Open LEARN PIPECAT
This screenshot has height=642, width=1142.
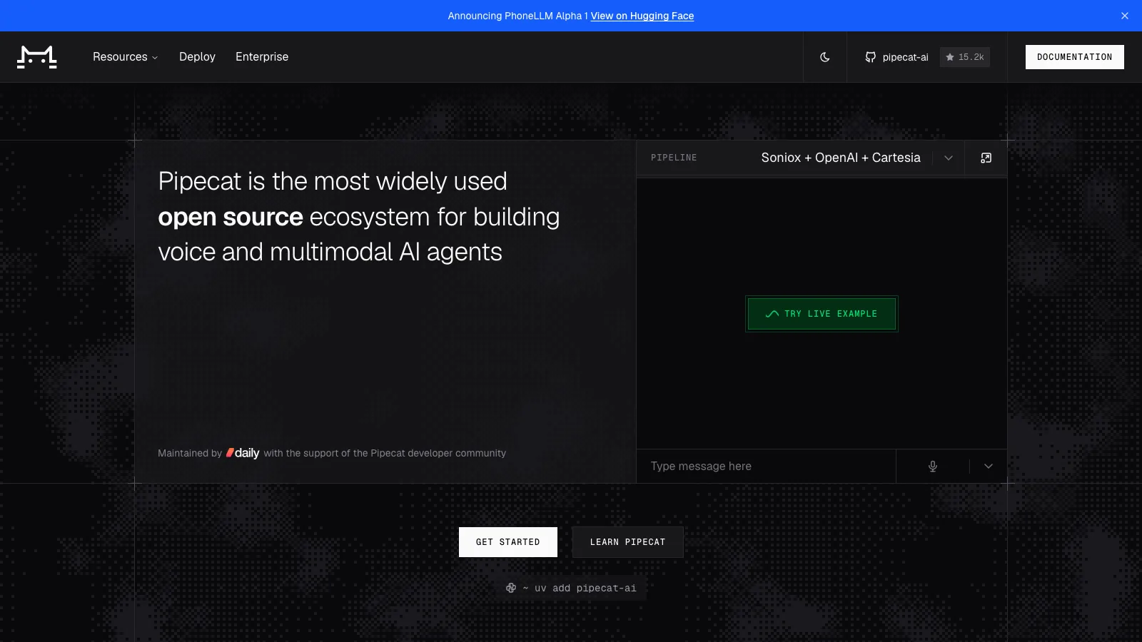[627, 542]
